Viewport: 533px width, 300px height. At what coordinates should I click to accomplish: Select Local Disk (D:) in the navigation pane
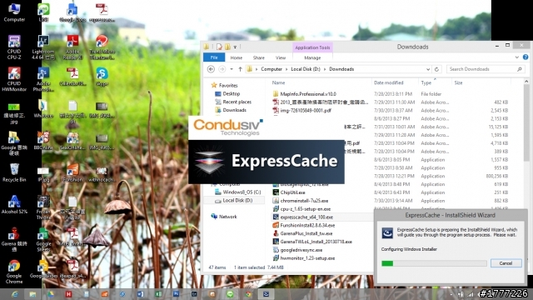[x=237, y=200]
